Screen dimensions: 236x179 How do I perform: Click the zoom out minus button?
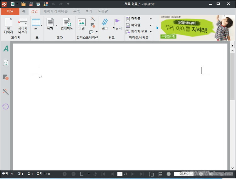click(169, 174)
